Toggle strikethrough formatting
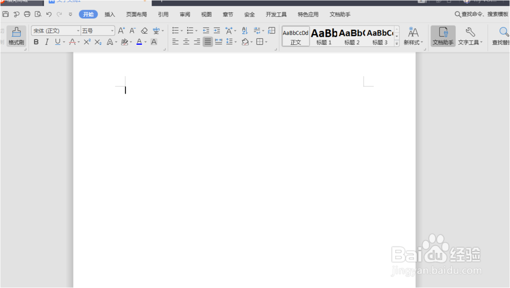Viewport: 510px width, 288px height. (x=72, y=42)
